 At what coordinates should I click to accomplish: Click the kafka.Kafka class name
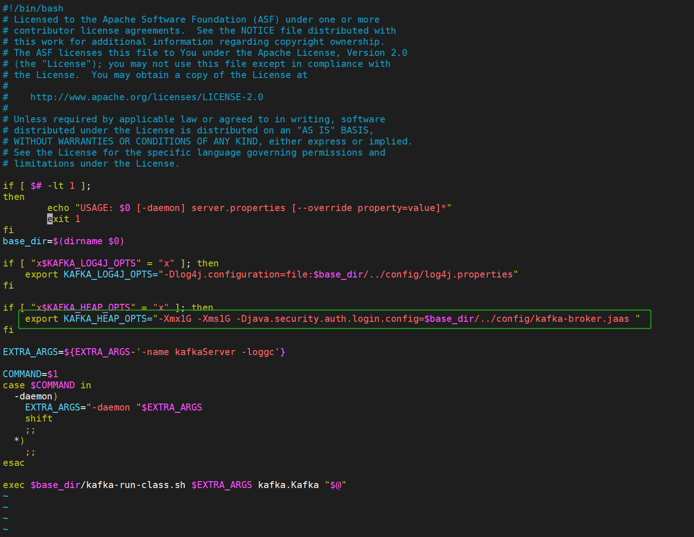click(288, 485)
